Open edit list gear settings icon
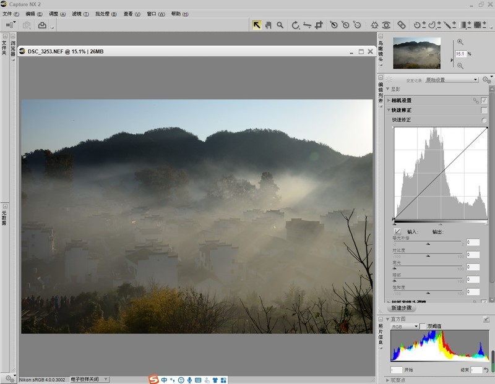This screenshot has height=384, width=495. (486, 80)
